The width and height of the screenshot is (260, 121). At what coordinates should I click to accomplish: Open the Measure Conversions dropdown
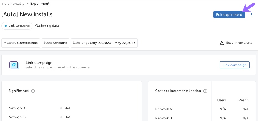pos(21,43)
